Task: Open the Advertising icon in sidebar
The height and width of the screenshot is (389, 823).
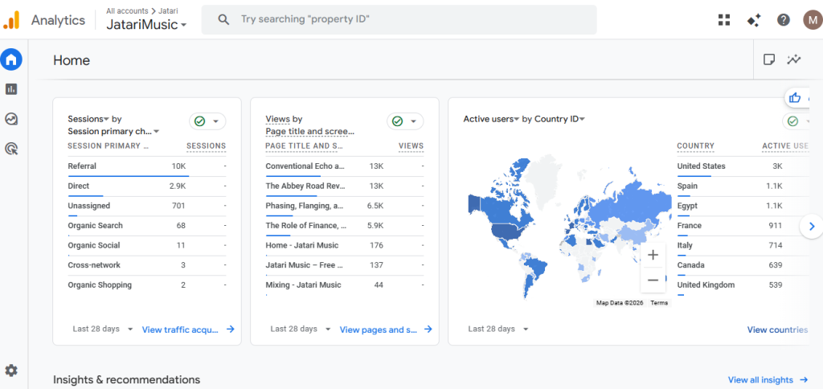Action: (11, 149)
